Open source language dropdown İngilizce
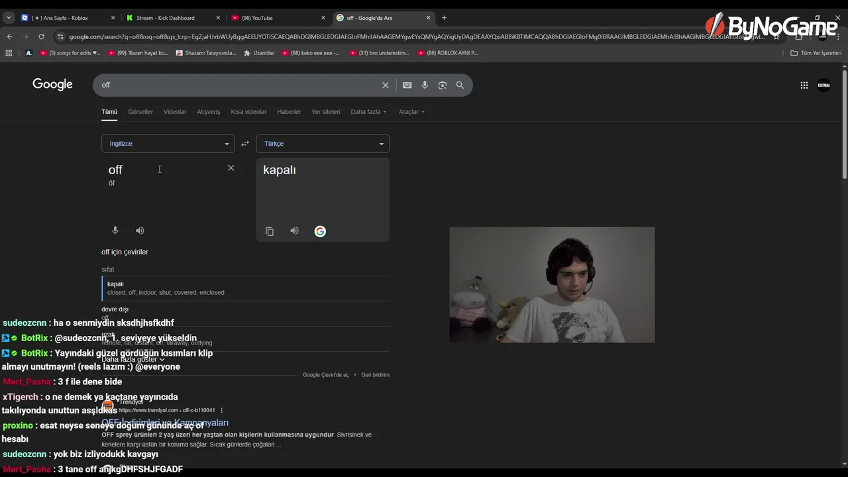 (x=168, y=144)
